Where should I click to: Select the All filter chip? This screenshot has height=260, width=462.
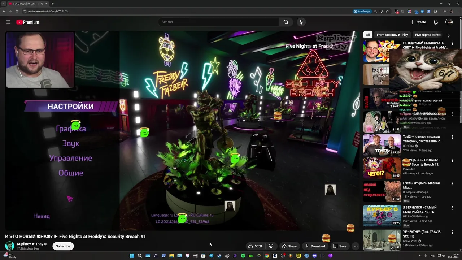click(368, 35)
